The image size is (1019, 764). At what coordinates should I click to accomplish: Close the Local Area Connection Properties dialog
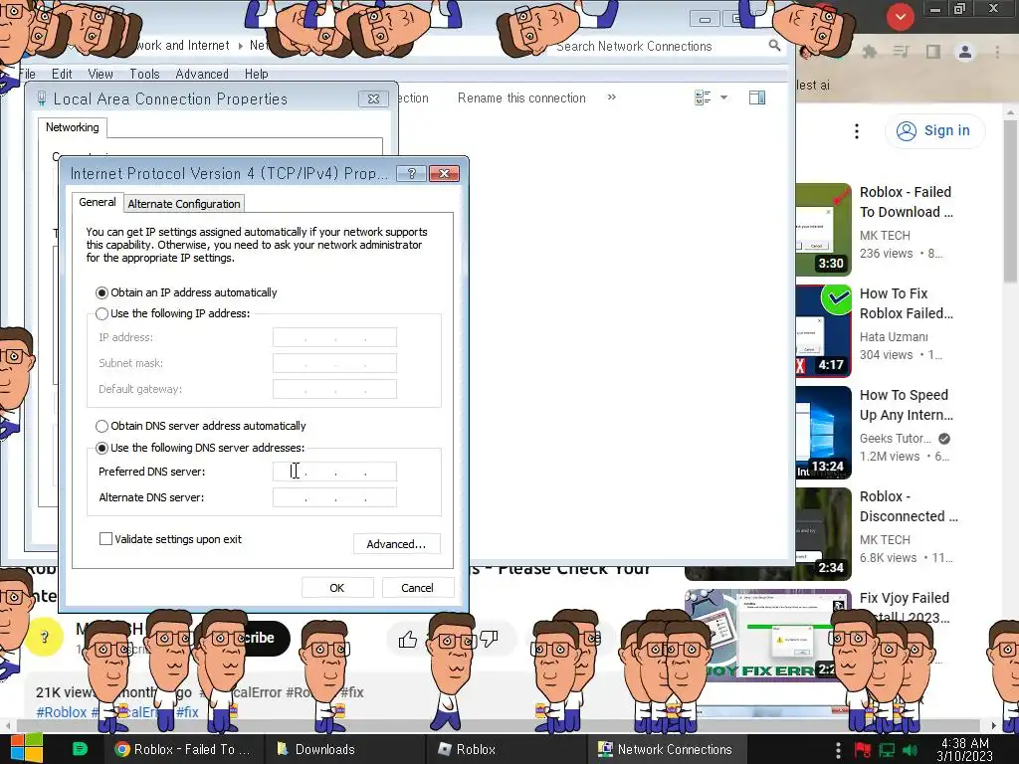coord(374,98)
